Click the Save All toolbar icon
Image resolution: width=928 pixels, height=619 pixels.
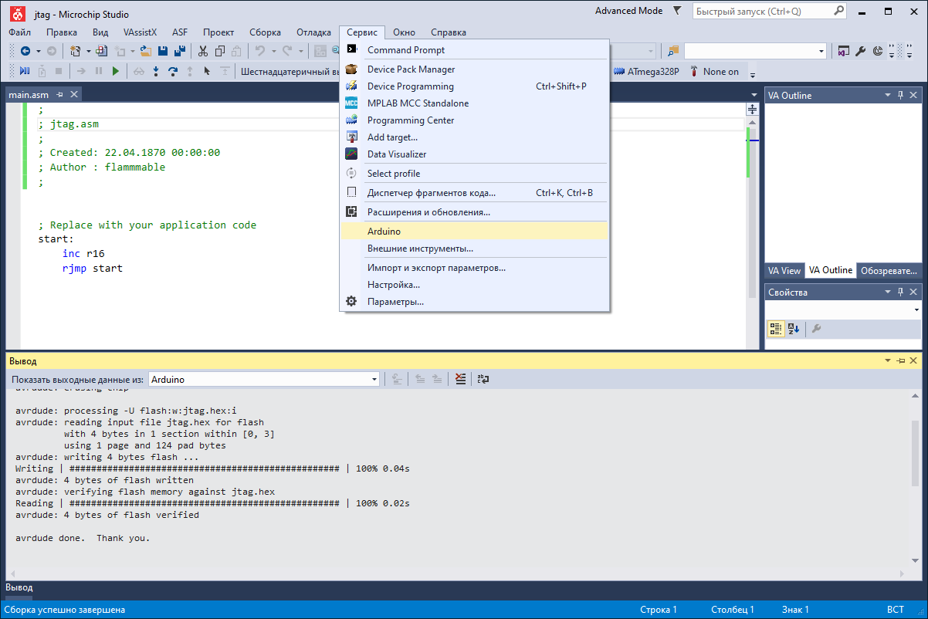(x=180, y=51)
